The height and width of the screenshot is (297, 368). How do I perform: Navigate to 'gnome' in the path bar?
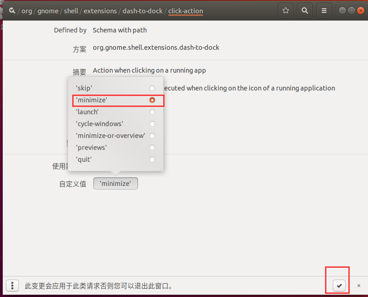coord(48,11)
